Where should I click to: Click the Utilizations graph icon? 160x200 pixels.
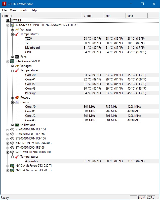tap(17, 125)
